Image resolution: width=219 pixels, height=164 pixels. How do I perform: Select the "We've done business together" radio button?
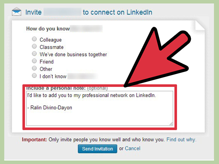[x=34, y=54]
